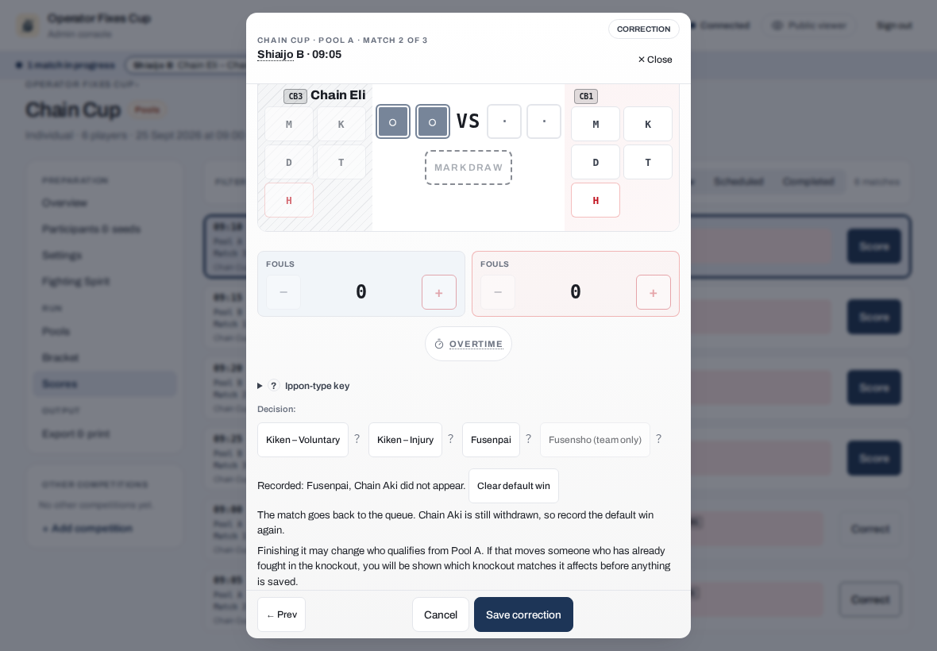Screen dimensions: 937x651
Task: Award T point on the red CB1 side
Action: [648, 163]
